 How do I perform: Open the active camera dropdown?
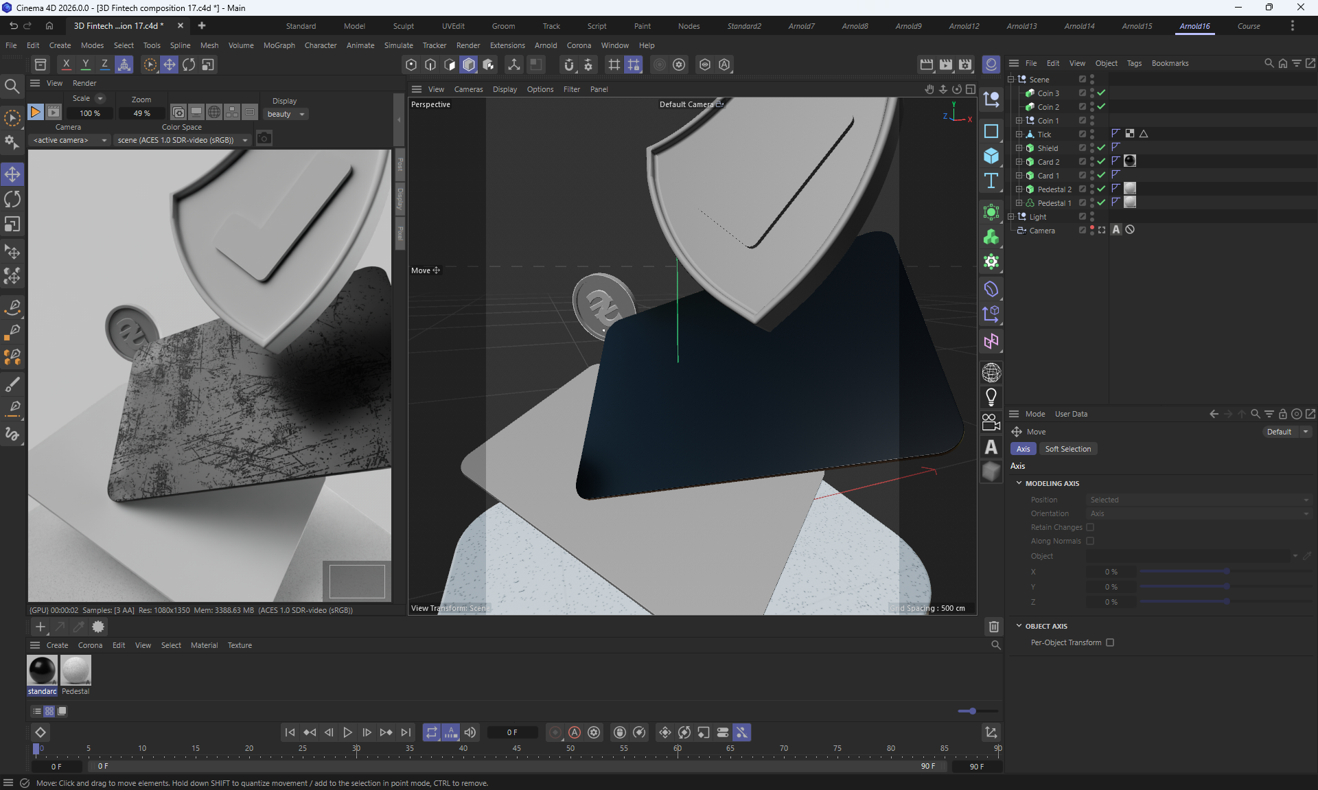pyautogui.click(x=70, y=140)
